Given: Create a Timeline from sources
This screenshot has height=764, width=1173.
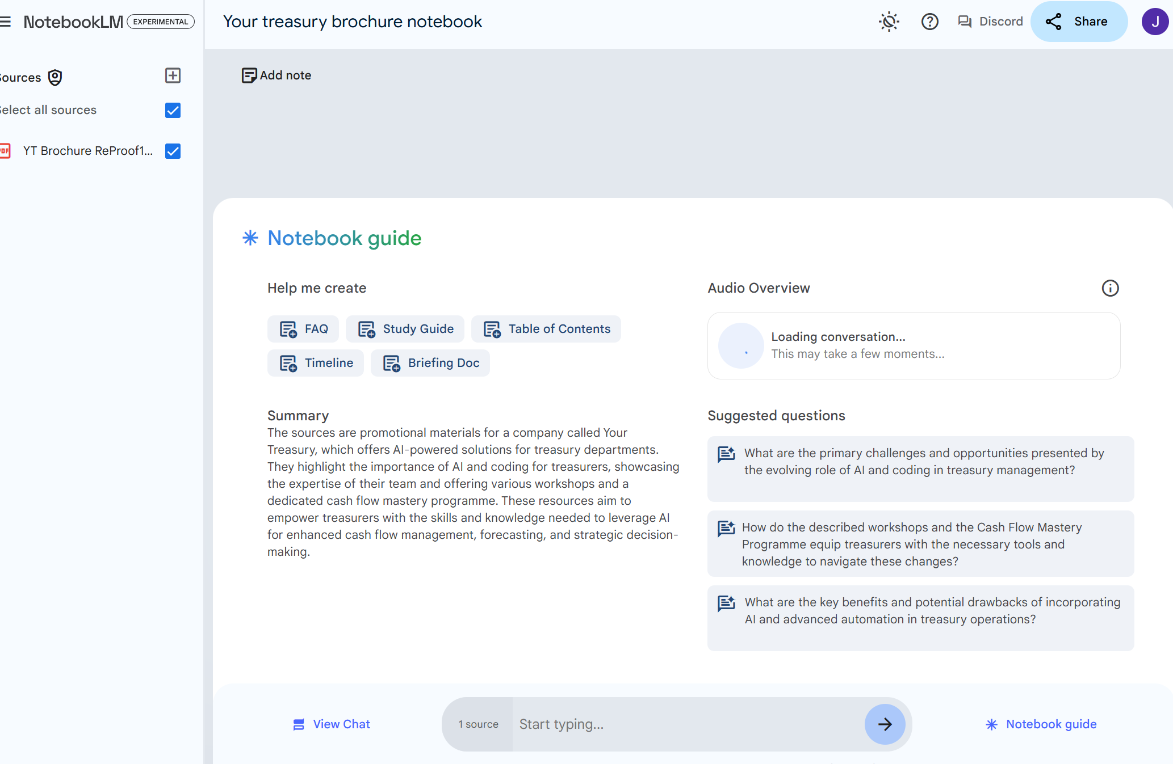Looking at the screenshot, I should [x=316, y=363].
